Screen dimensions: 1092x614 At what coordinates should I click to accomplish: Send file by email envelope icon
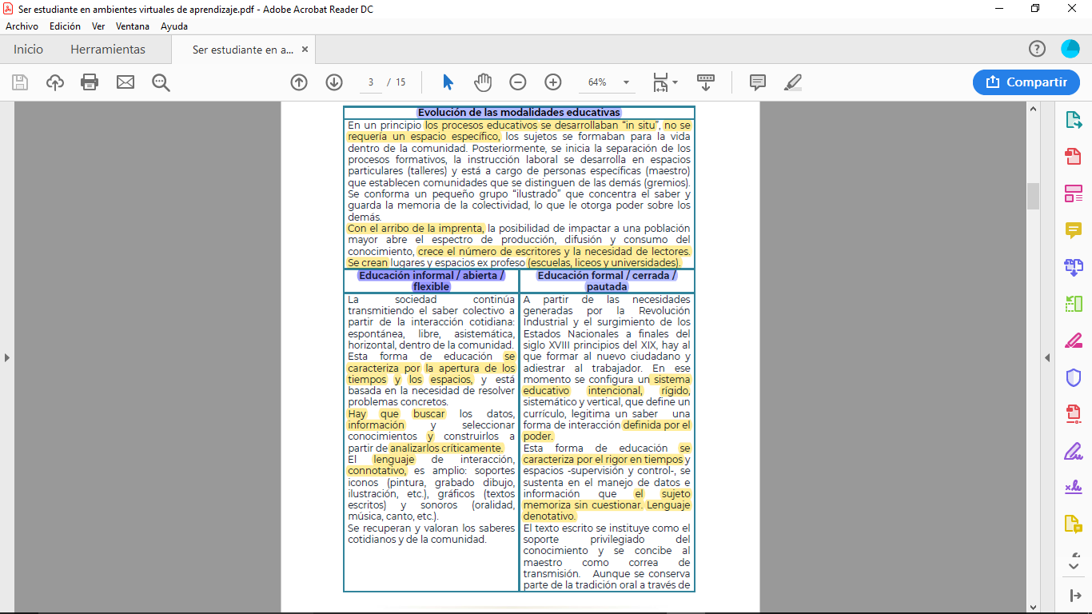coord(126,82)
